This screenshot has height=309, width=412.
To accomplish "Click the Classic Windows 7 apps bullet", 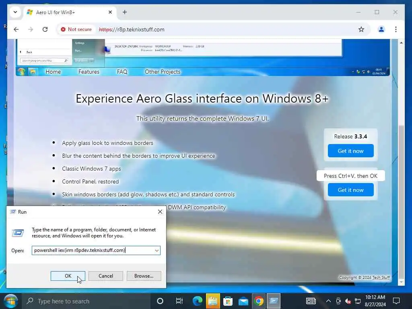I will 91,169.
